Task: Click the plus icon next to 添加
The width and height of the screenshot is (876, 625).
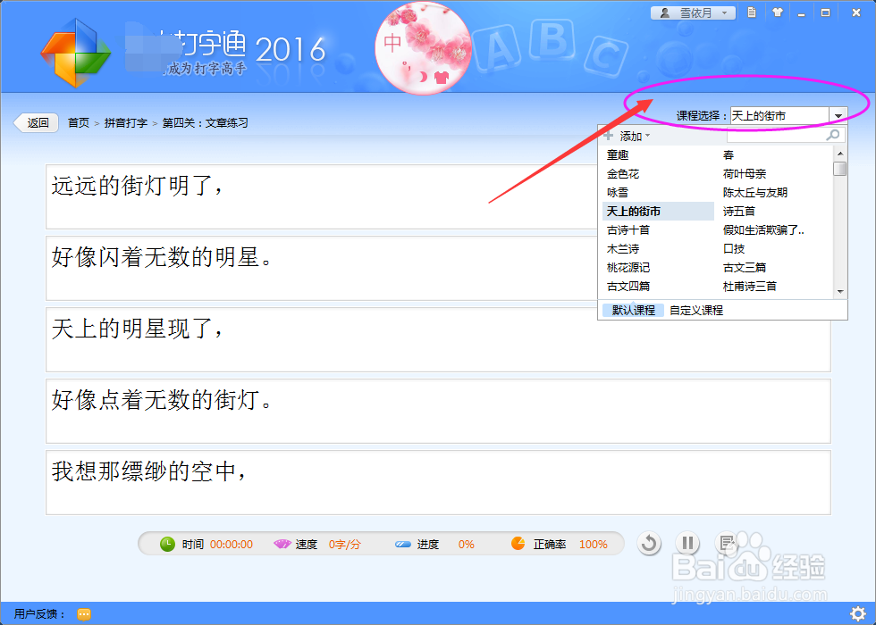Action: pyautogui.click(x=608, y=135)
